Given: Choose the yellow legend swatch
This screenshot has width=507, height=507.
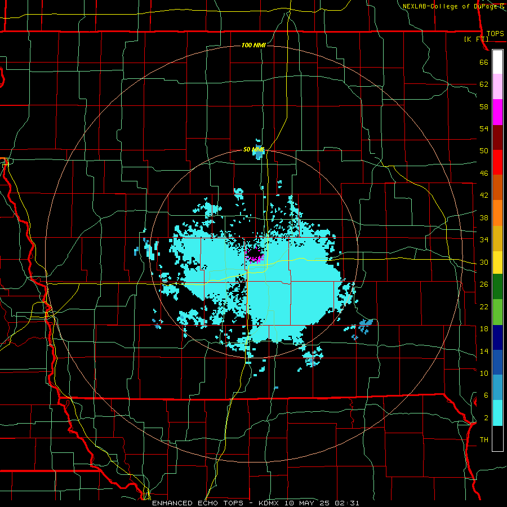Looking at the screenshot, I should [x=497, y=262].
